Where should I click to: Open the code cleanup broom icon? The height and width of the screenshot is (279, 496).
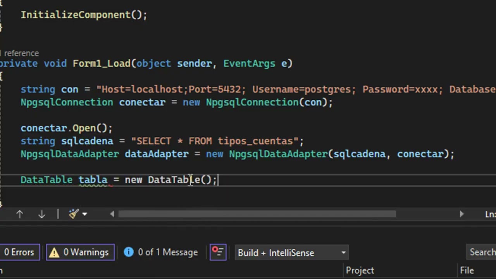(74, 214)
